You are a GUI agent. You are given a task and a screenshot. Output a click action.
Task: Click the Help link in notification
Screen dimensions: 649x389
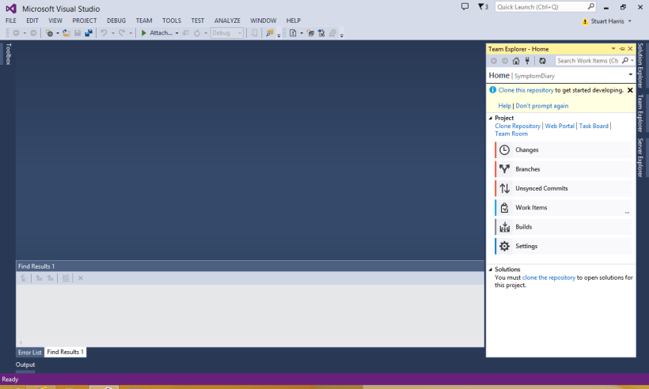(x=504, y=106)
